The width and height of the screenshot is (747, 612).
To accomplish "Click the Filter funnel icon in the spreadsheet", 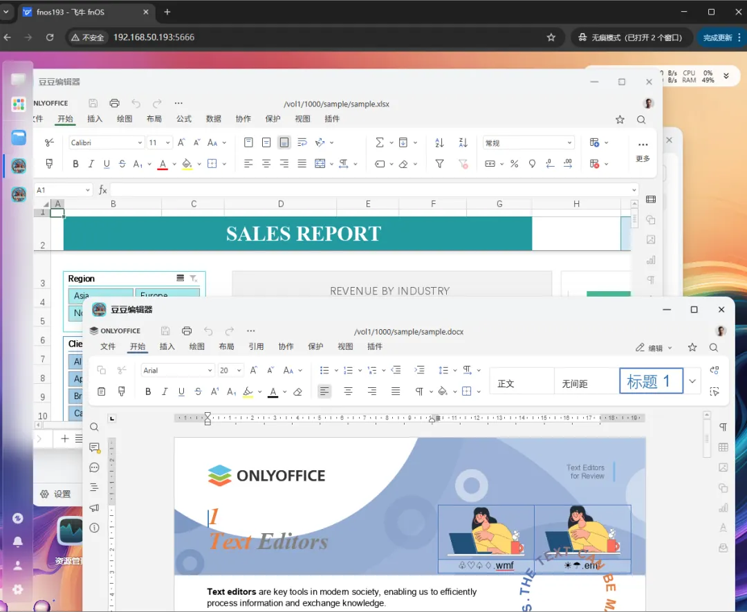I will click(440, 164).
